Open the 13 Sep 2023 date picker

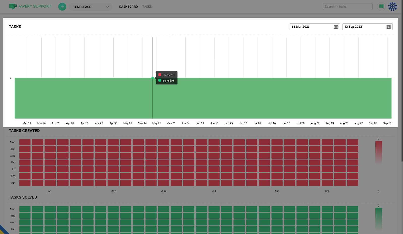(x=364, y=27)
